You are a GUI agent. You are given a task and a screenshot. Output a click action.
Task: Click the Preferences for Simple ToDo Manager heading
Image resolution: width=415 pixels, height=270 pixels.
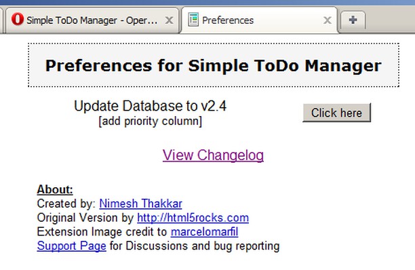click(x=214, y=65)
